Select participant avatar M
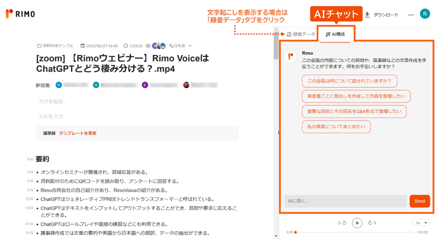 (x=59, y=85)
